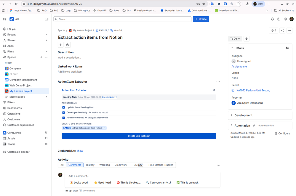Image resolution: width=296 pixels, height=196 pixels.
Task: Open the Action Item Extractor section ellipsis menu
Action: [x=218, y=82]
